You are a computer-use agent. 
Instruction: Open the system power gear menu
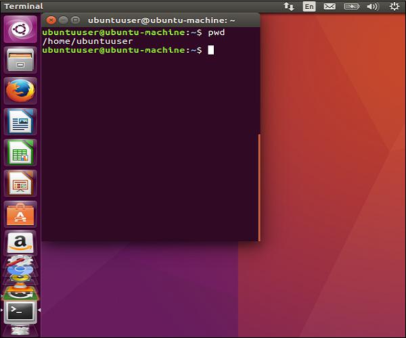coord(394,7)
